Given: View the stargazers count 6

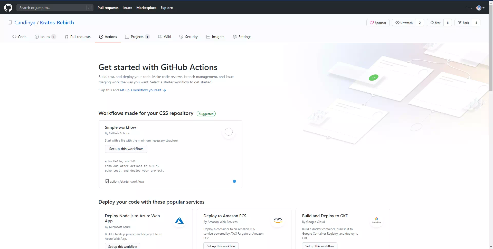Looking at the screenshot, I should (448, 23).
